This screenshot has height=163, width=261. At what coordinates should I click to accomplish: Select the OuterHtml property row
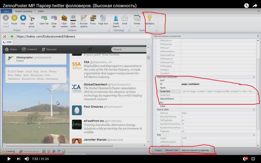(206, 91)
